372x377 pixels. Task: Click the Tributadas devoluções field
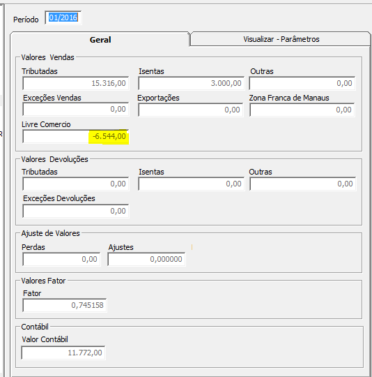click(x=75, y=184)
